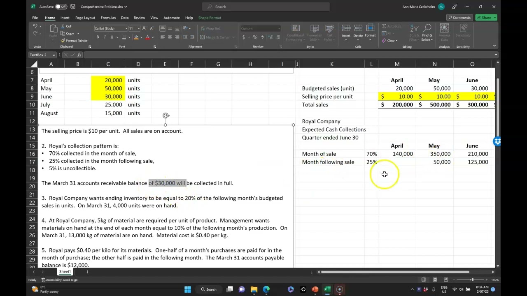Click Percent Style icon
This screenshot has height=296, width=527.
[x=255, y=37]
